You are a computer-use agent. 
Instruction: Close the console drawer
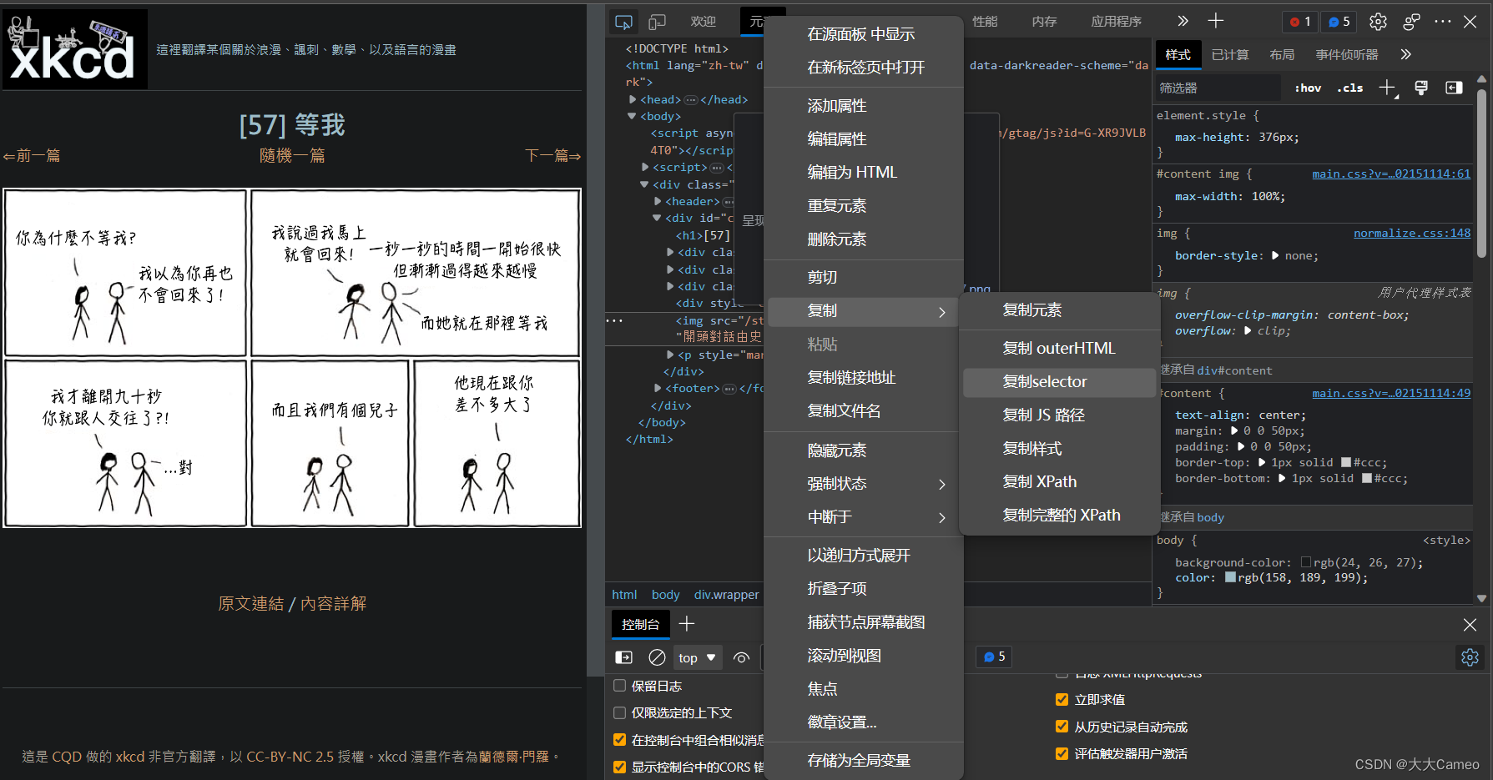coord(1470,624)
